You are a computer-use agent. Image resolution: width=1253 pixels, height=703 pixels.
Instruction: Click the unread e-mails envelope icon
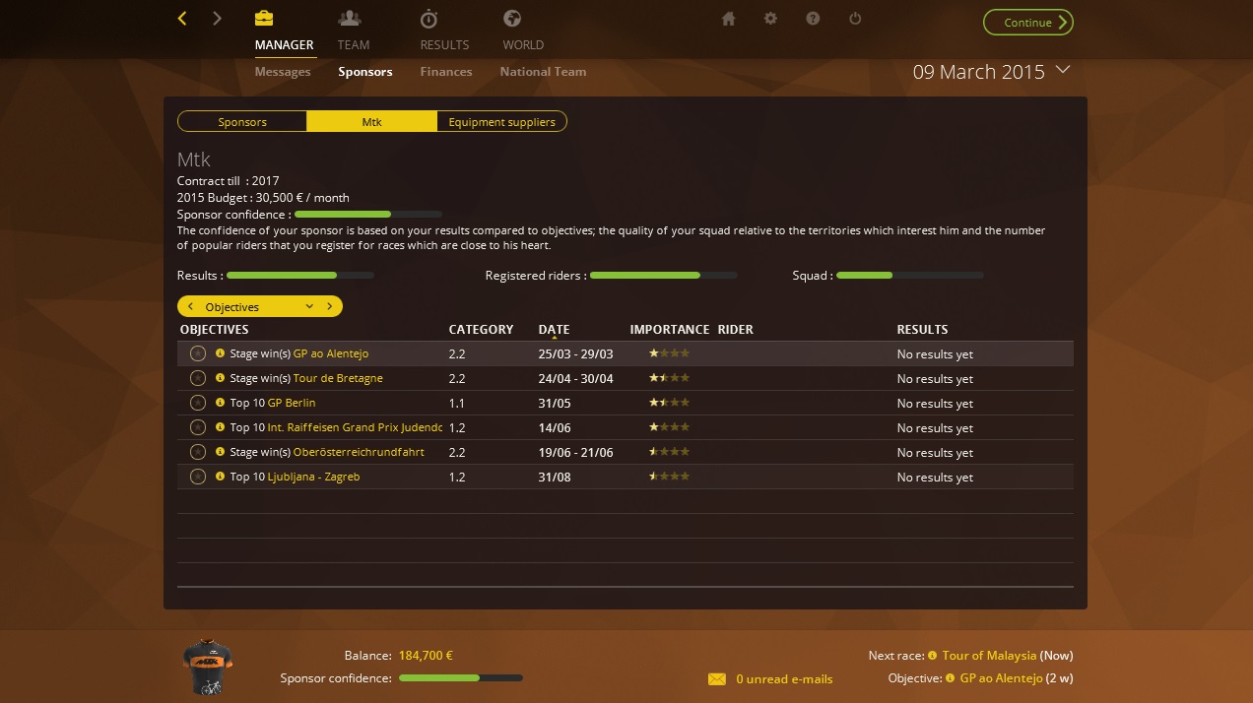point(717,679)
